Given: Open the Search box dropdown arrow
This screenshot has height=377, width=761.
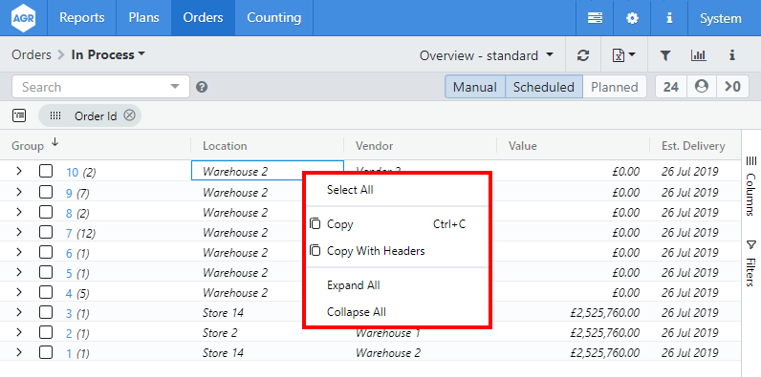Looking at the screenshot, I should [x=175, y=87].
